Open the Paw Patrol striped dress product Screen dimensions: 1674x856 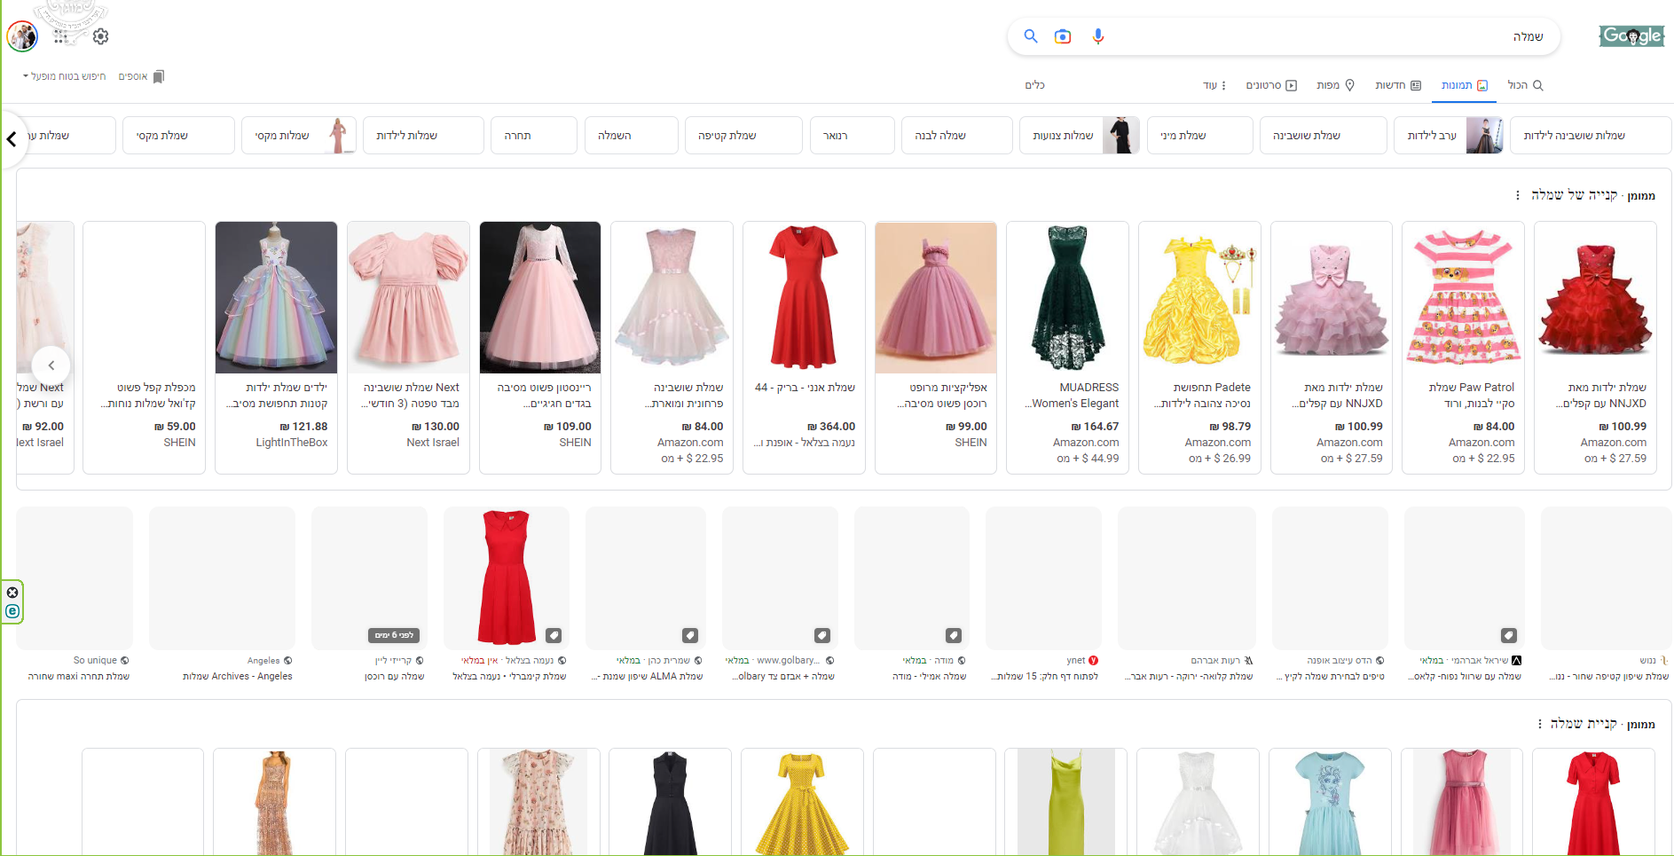(1463, 347)
